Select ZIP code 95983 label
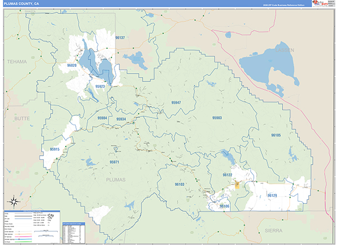This screenshot has height=245, width=337. 217,118
